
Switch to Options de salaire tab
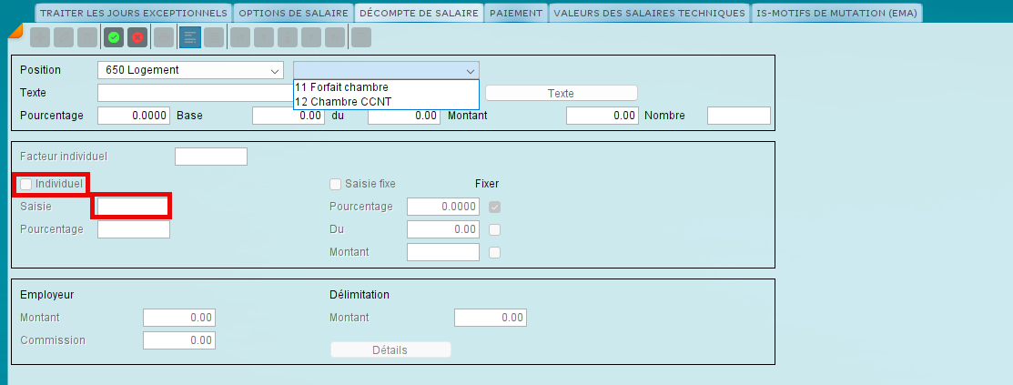coord(293,13)
